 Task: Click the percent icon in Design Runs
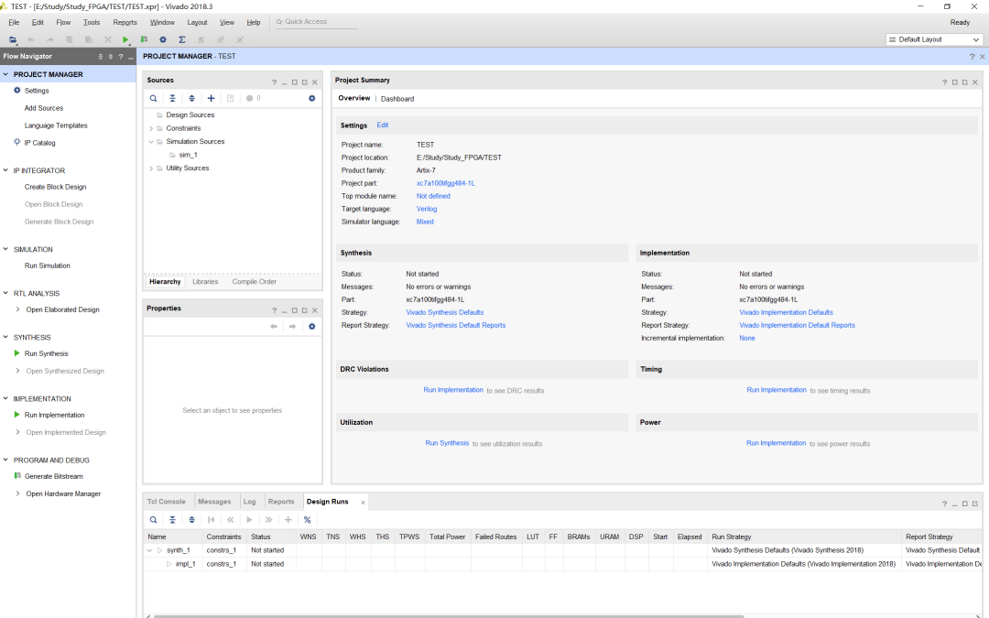307,520
